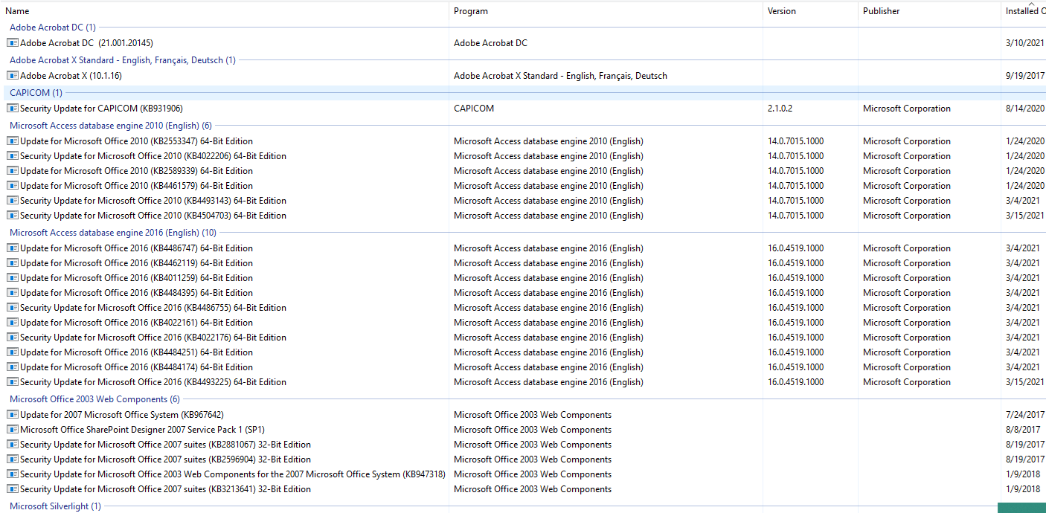Screen dimensions: 1046x513
Task: Click the icon next to Adobe Acrobat X (10.1.16)
Action: (x=12, y=76)
